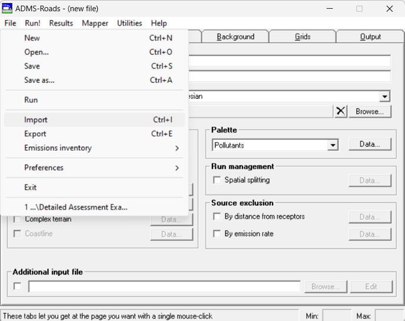Check the Complex terrain option
This screenshot has height=321, width=405.
pos(17,219)
